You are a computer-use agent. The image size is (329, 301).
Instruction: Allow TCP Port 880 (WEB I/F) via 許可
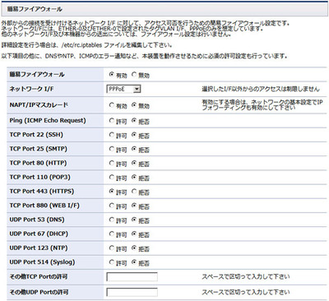click(111, 206)
